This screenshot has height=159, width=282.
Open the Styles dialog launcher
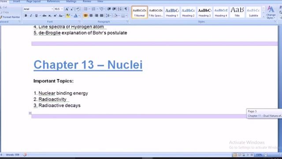pos(275,22)
